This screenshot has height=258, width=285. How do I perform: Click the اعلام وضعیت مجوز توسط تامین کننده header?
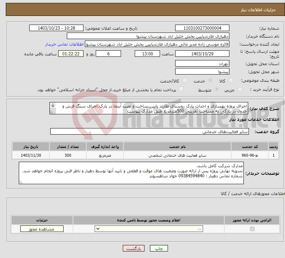coord(148,220)
